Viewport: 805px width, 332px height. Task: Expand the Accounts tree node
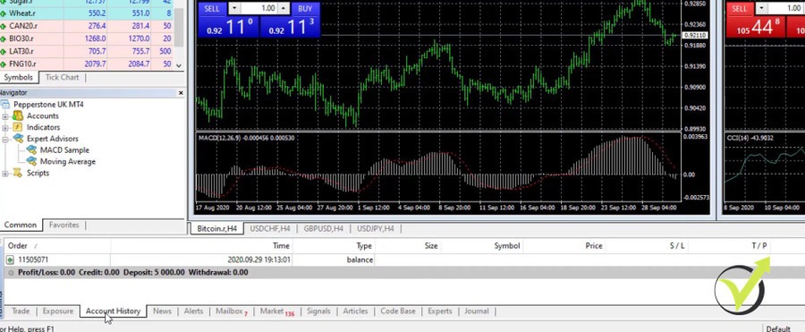pyautogui.click(x=5, y=116)
